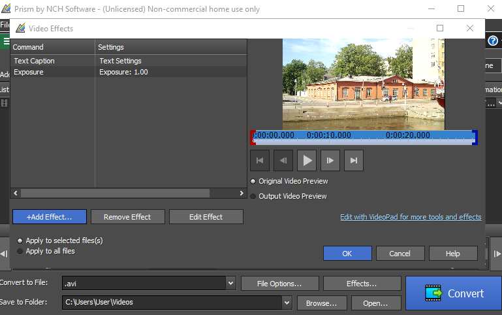502x315 pixels.
Task: Open Help for Video Effects
Action: (453, 254)
